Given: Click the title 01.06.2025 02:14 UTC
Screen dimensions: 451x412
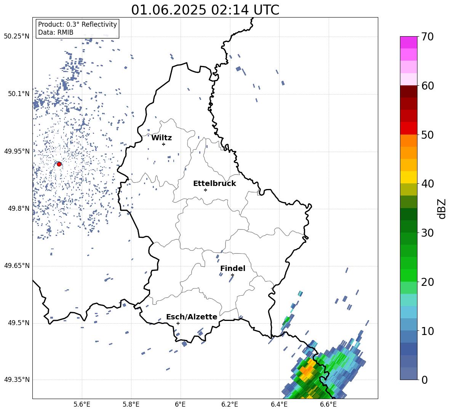Looking at the screenshot, I should point(205,10).
